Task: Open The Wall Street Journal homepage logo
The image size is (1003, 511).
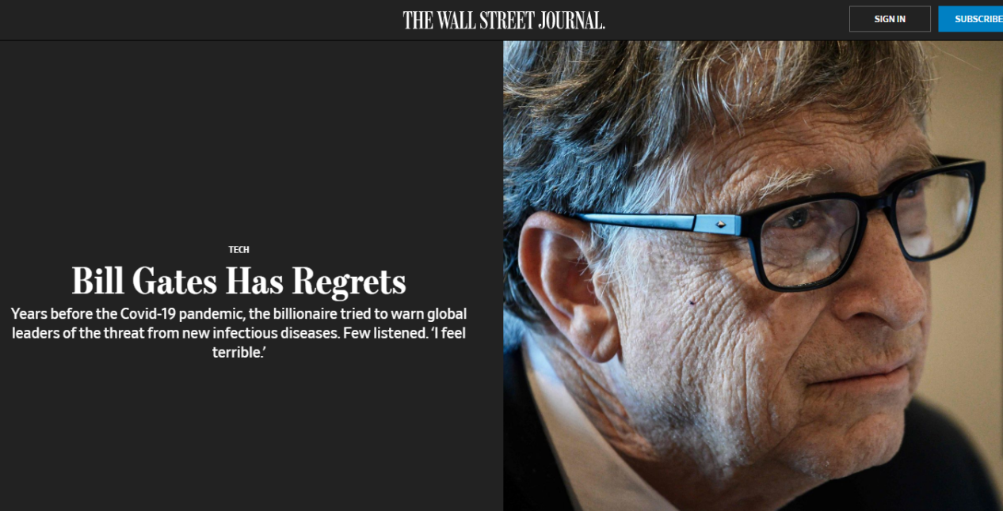Action: coord(504,20)
